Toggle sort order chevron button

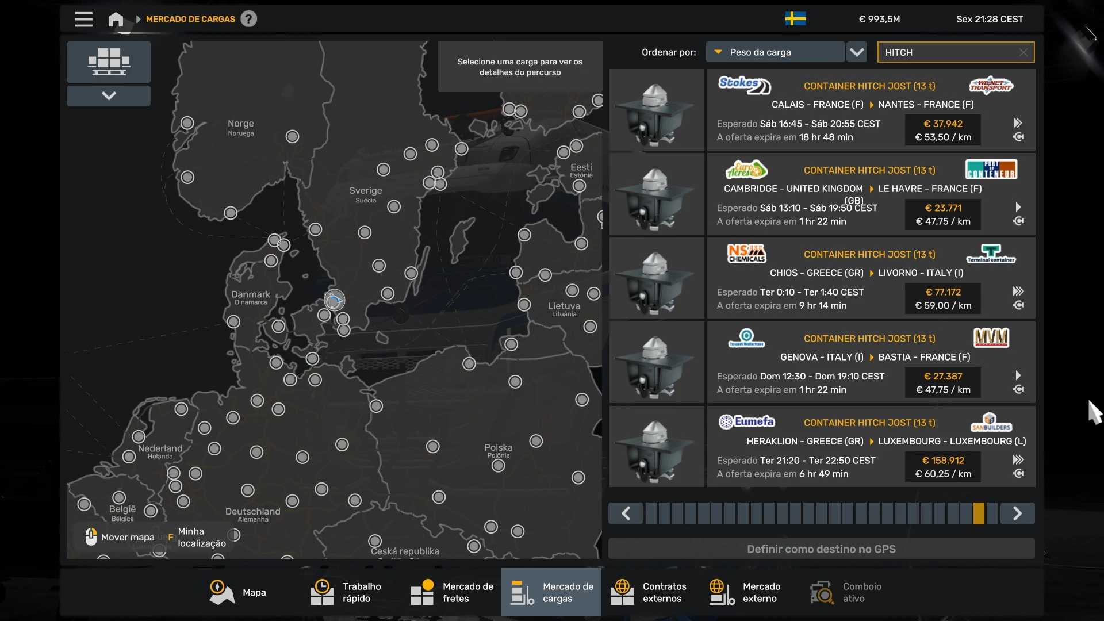(857, 52)
